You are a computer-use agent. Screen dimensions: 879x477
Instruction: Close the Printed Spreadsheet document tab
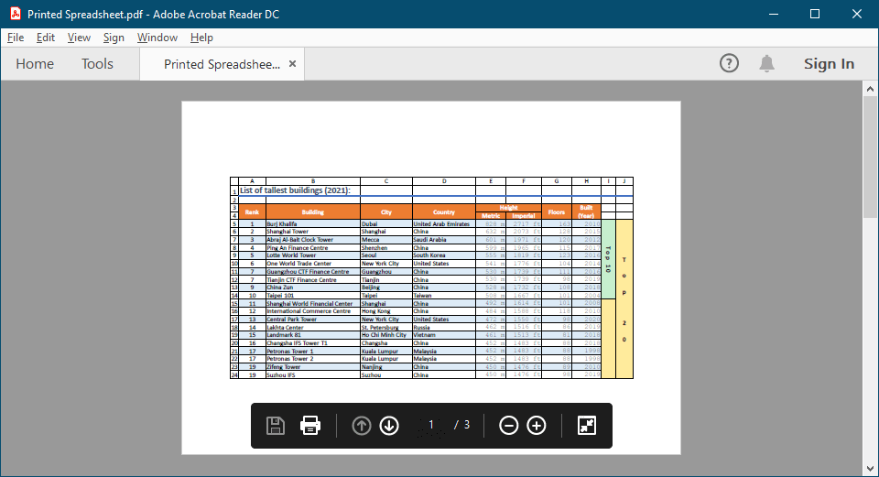pyautogui.click(x=292, y=64)
